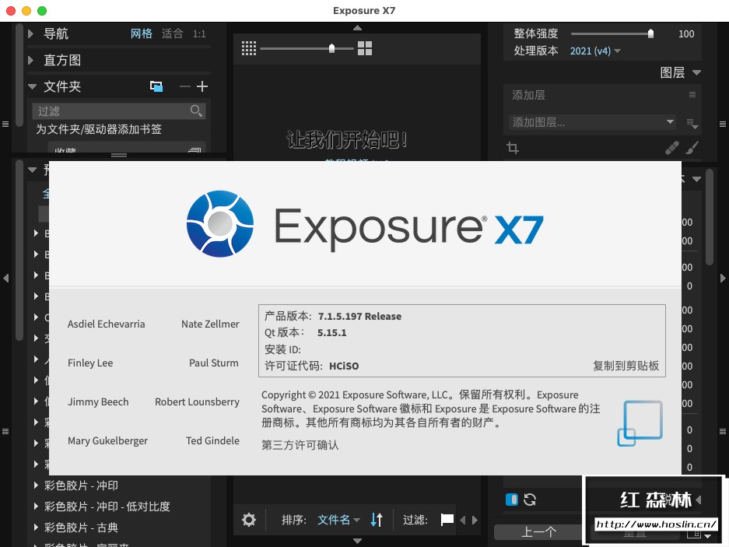Click the 100 intensity value
This screenshot has height=547, width=729.
(686, 34)
